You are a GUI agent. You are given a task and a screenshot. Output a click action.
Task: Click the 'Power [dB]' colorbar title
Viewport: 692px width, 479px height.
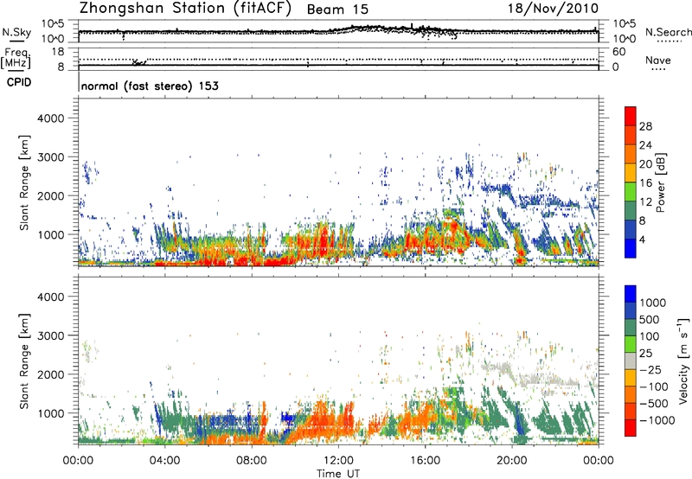(661, 182)
